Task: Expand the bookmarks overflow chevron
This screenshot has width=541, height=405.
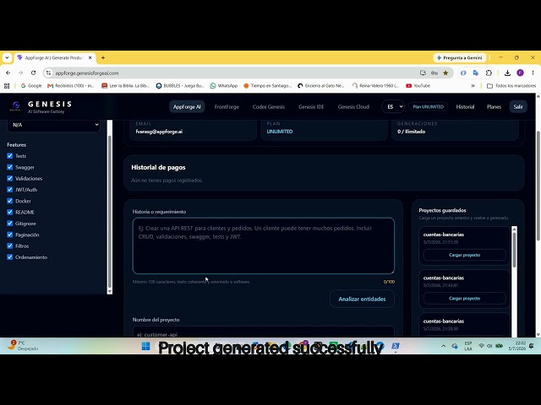Action: pyautogui.click(x=473, y=86)
